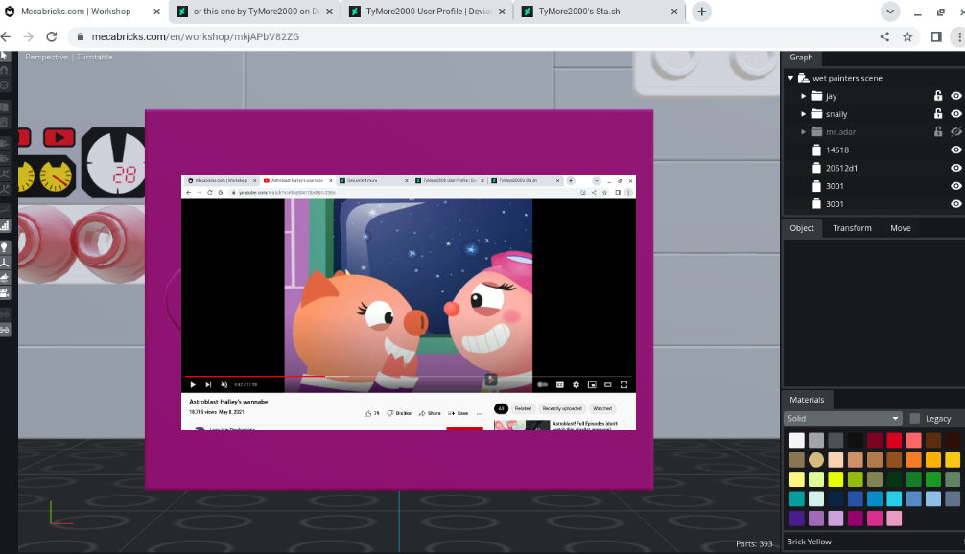Image resolution: width=965 pixels, height=554 pixels.
Task: Switch to TyMore2000 User Profile browser tab
Action: 428,12
